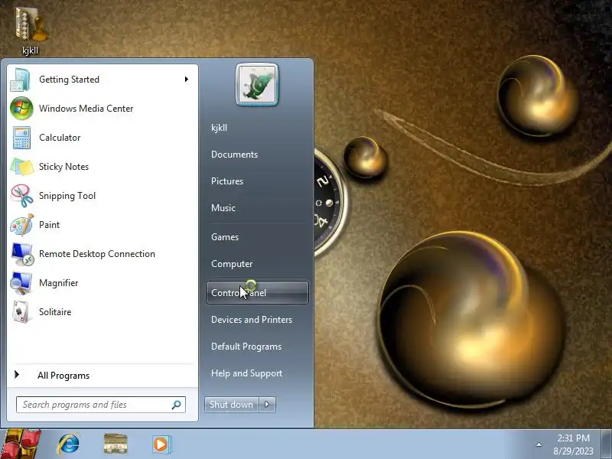
Task: Open the Shut down options arrow
Action: [267, 405]
